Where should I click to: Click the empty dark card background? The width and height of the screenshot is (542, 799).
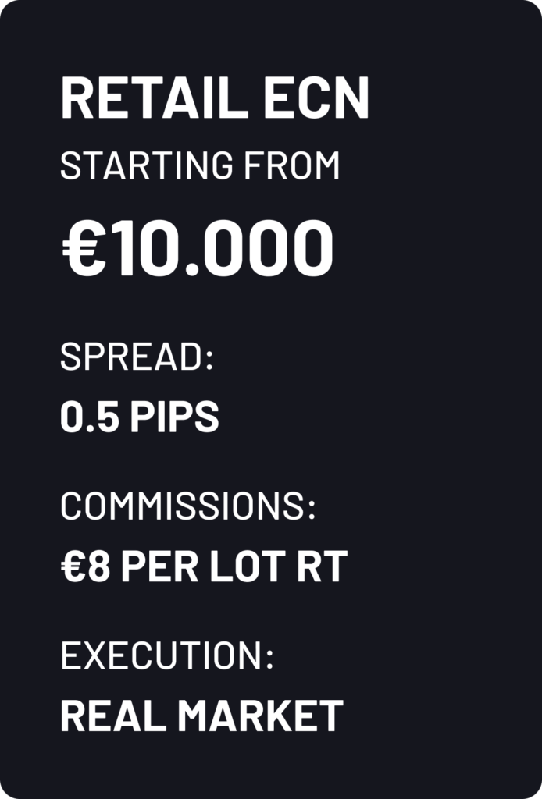(x=437, y=390)
